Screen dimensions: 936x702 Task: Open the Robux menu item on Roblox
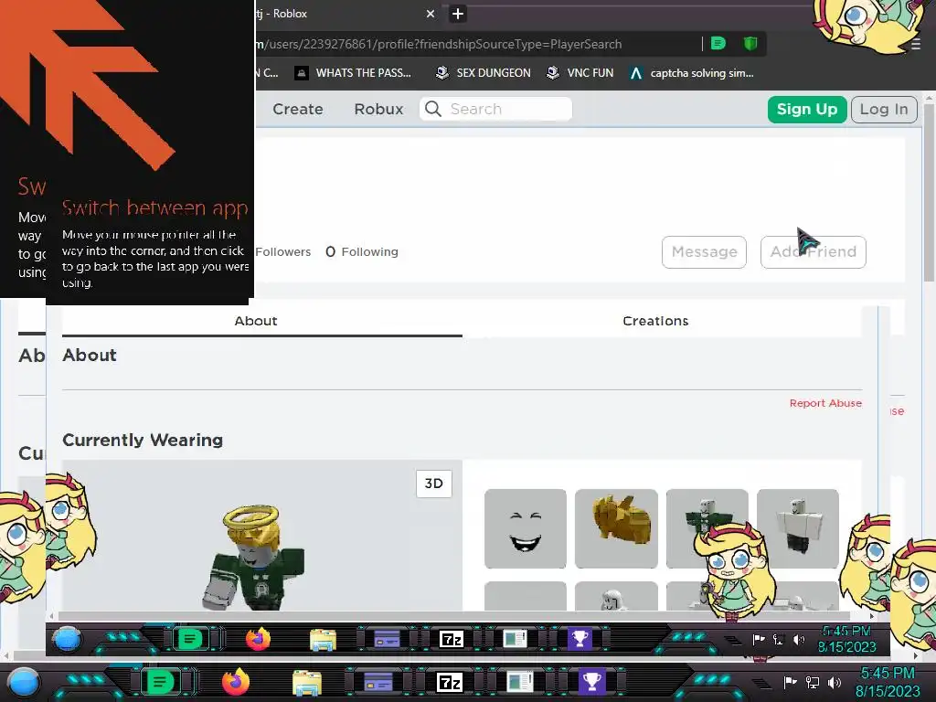[x=378, y=110]
